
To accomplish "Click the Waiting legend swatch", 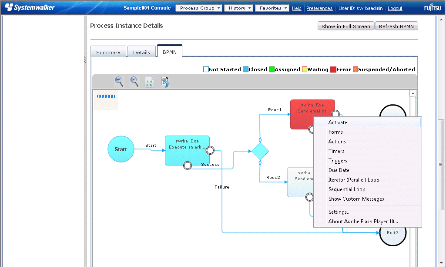I will 305,69.
